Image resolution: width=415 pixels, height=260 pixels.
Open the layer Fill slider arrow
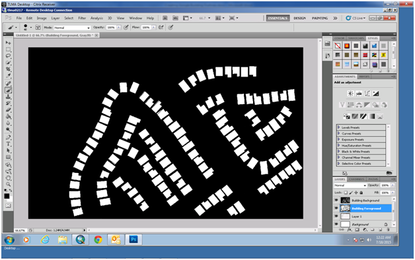point(393,193)
